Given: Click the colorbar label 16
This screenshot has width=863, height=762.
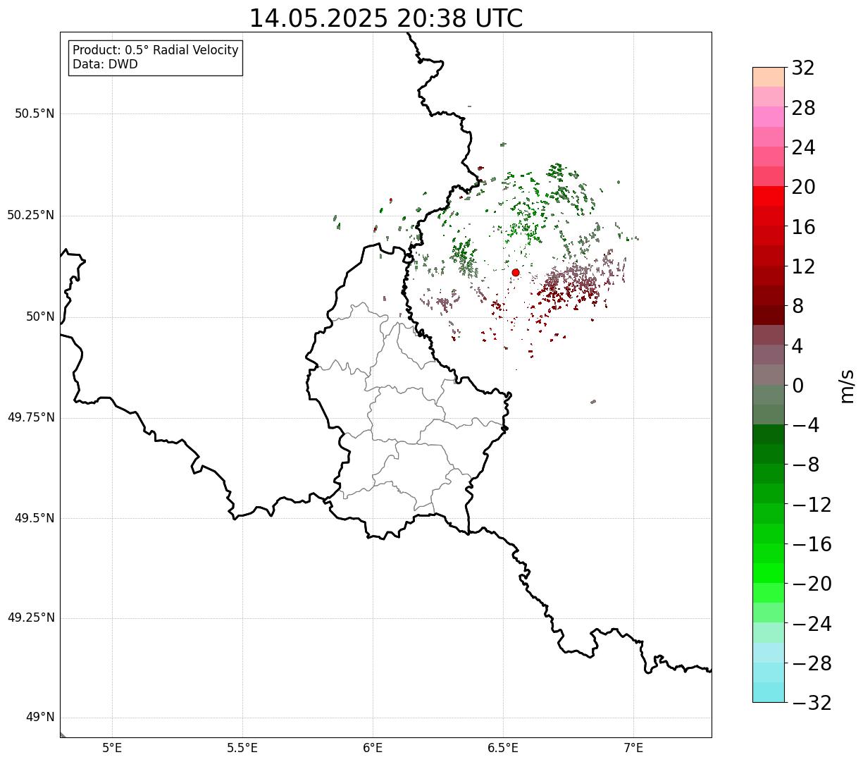Looking at the screenshot, I should 803,226.
